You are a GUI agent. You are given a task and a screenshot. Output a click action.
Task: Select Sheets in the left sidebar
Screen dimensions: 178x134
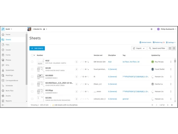8,40
